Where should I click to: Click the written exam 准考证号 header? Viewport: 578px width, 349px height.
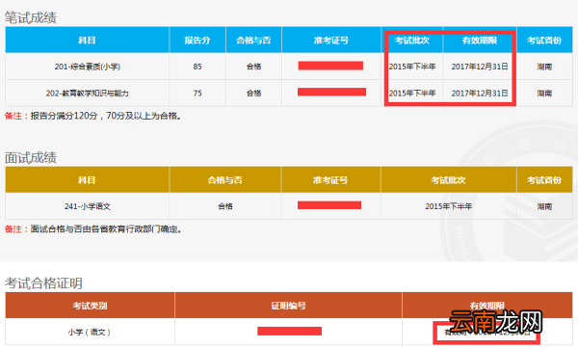pos(331,40)
